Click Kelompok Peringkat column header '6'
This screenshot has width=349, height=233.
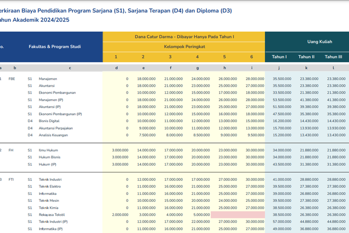[251, 57]
